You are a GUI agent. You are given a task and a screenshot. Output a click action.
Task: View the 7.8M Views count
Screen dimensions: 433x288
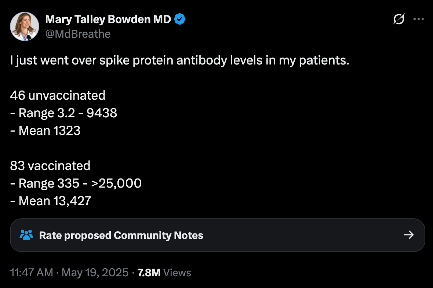pyautogui.click(x=164, y=273)
